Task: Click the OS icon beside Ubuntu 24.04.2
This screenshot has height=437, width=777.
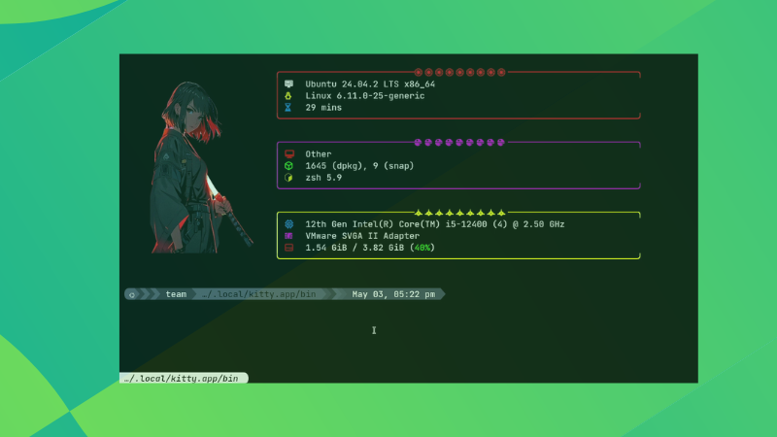Action: tap(288, 84)
